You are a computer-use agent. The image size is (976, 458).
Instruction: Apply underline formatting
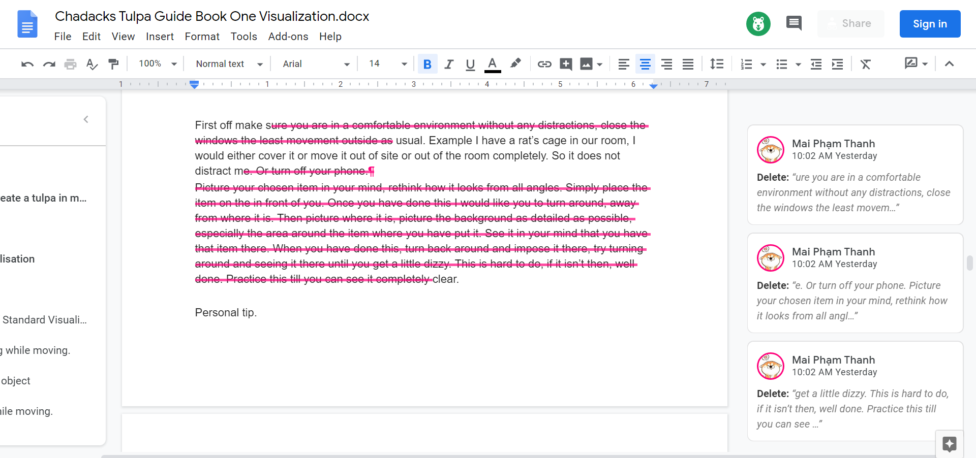pyautogui.click(x=470, y=64)
